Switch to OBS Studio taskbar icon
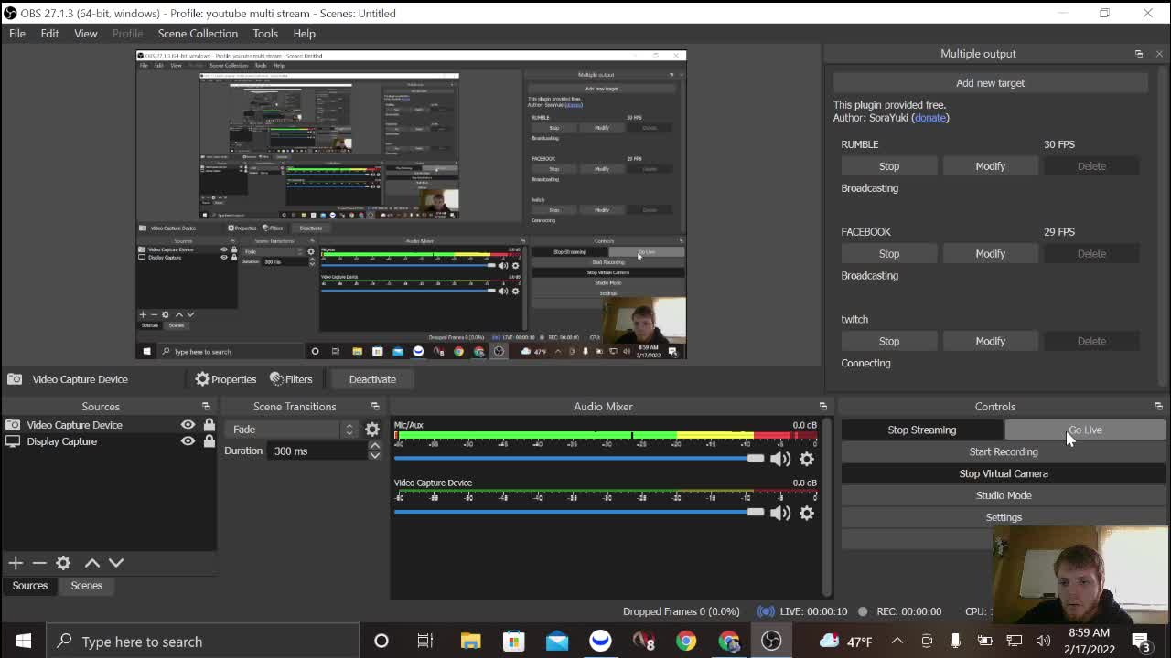The height and width of the screenshot is (658, 1171). click(771, 642)
